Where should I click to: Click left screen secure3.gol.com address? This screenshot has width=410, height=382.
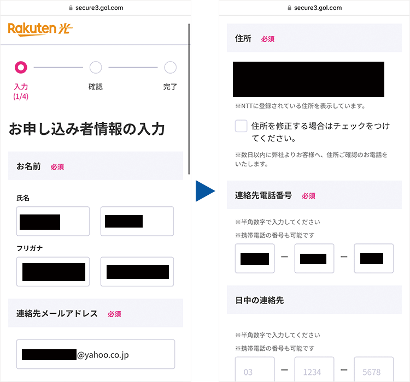(x=99, y=8)
